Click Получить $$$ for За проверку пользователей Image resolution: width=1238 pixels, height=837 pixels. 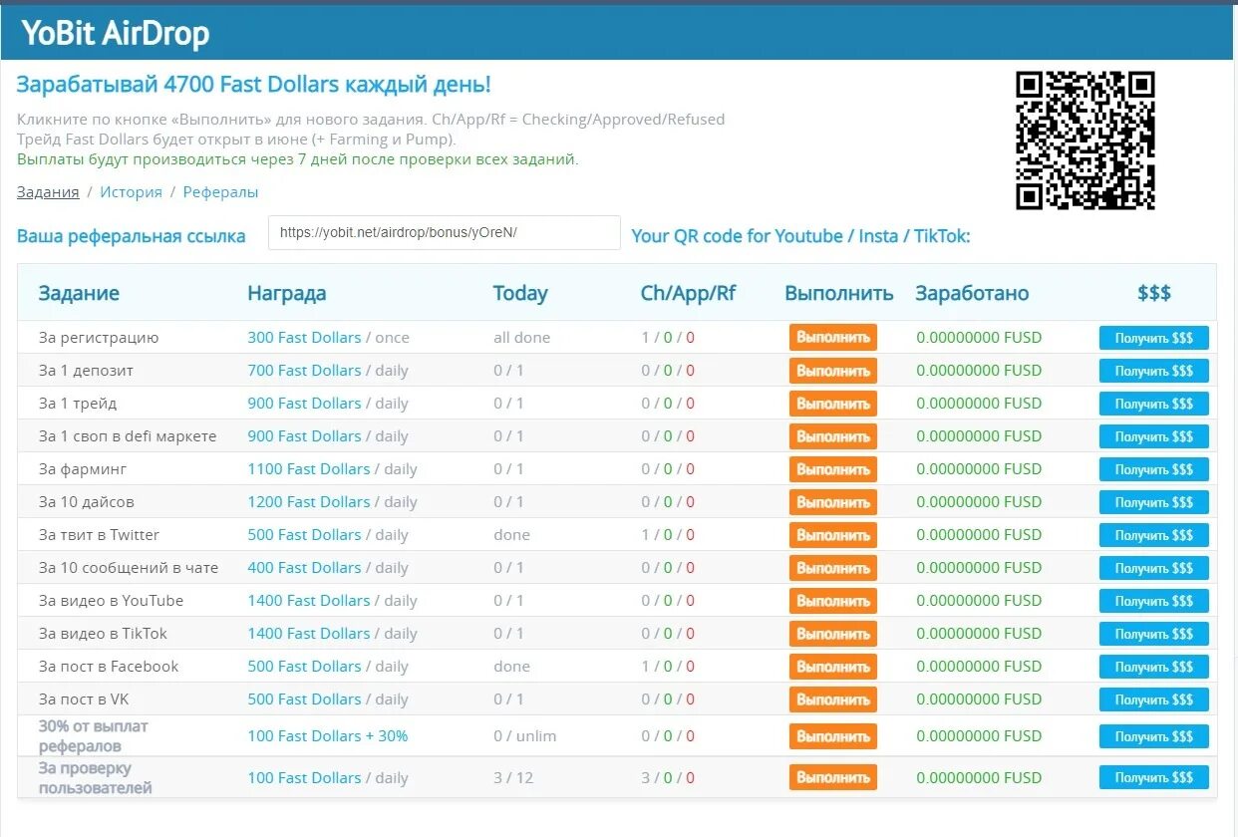1154,777
